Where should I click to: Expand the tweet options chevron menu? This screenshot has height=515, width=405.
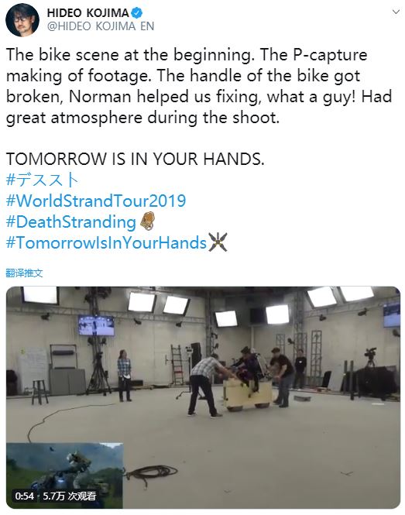click(396, 12)
